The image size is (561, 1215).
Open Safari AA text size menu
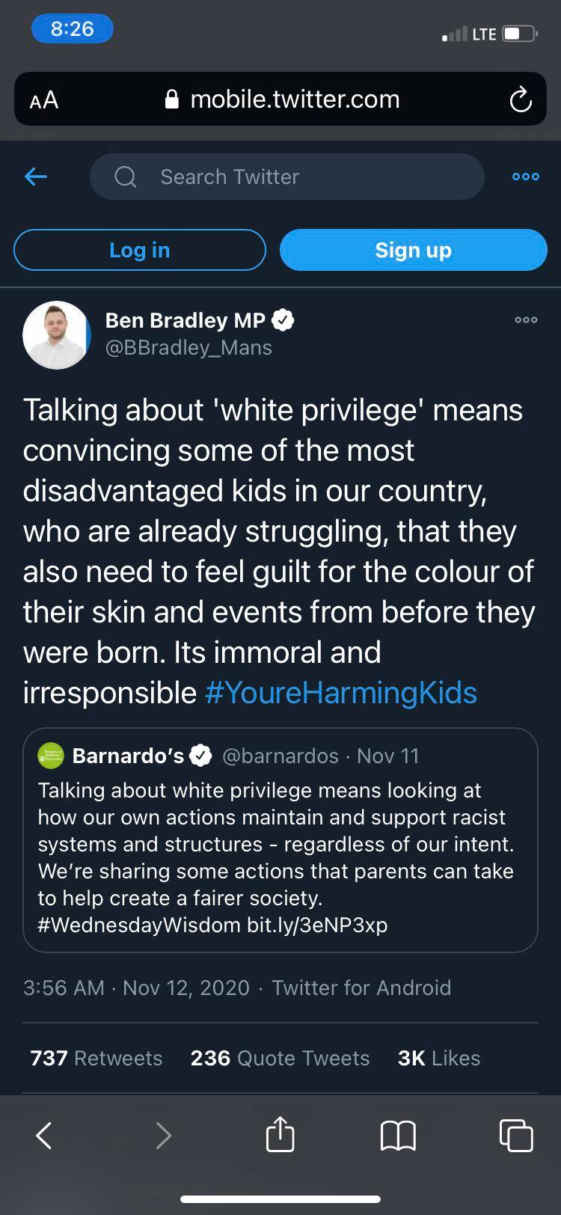coord(44,100)
